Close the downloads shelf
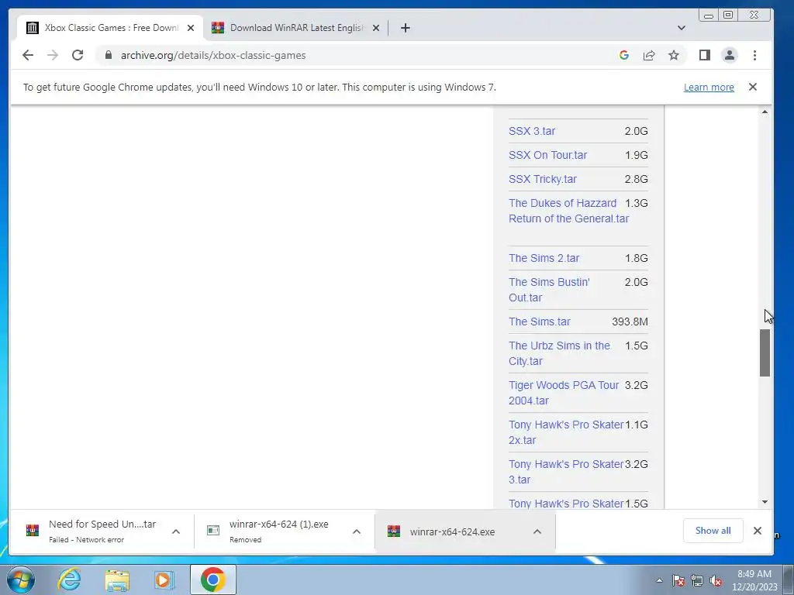The image size is (794, 595). [758, 530]
